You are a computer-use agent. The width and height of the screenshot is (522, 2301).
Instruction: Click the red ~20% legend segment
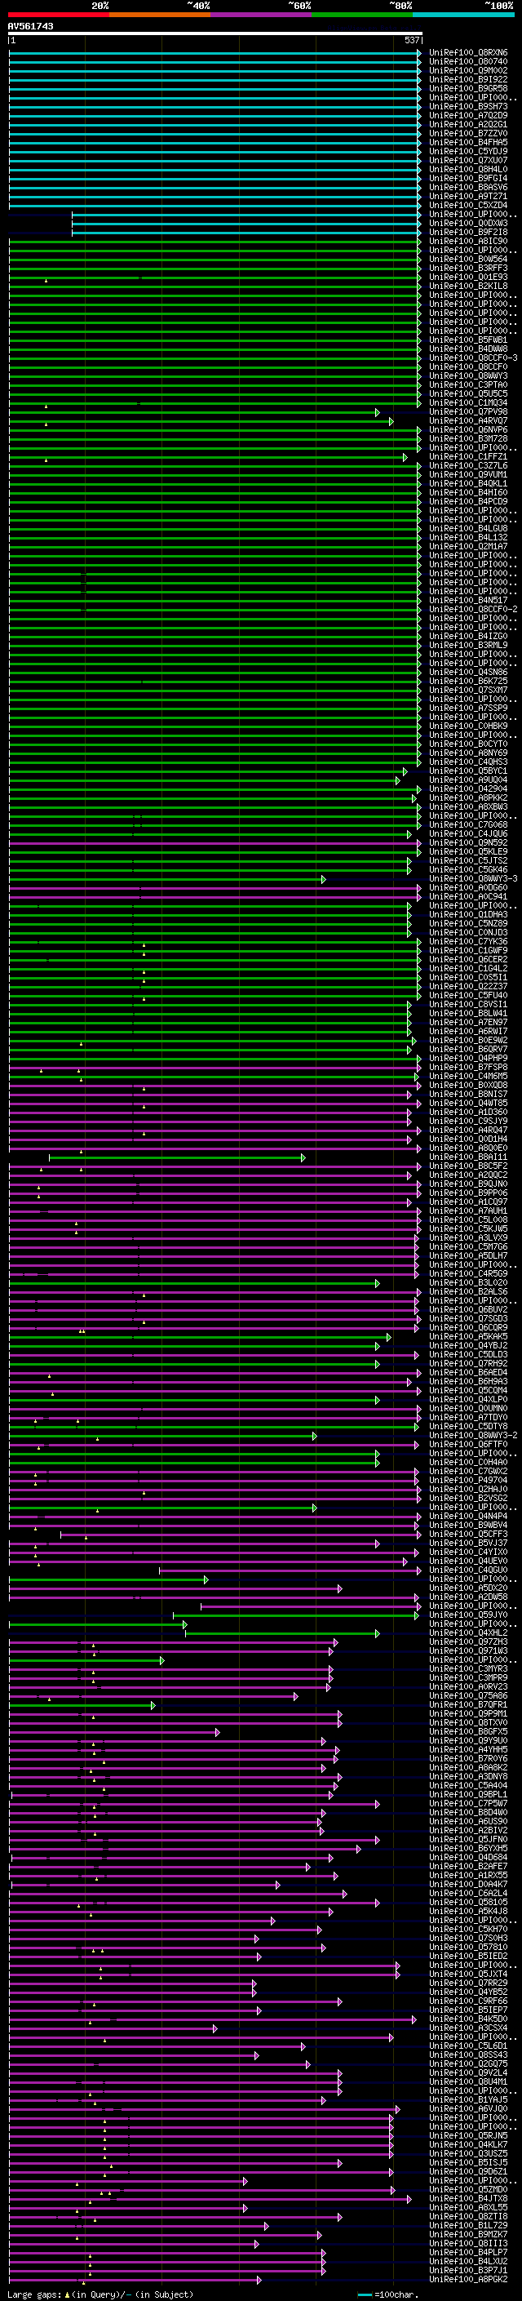(58, 16)
